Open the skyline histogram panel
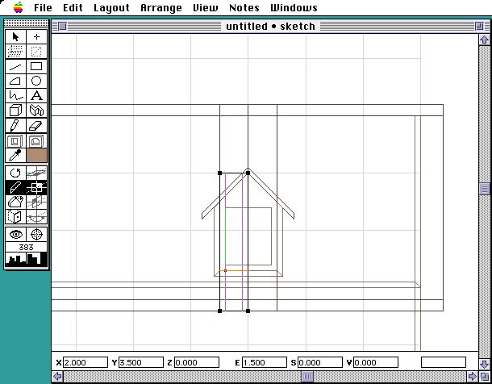The width and height of the screenshot is (492, 384). tap(26, 259)
